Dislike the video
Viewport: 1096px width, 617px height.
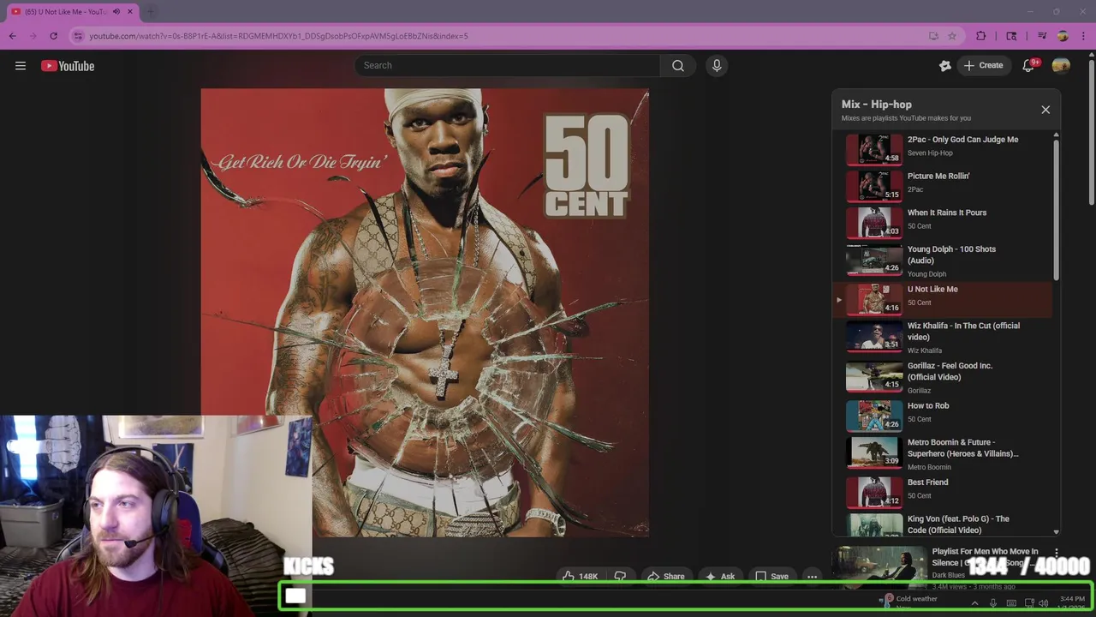620,577
